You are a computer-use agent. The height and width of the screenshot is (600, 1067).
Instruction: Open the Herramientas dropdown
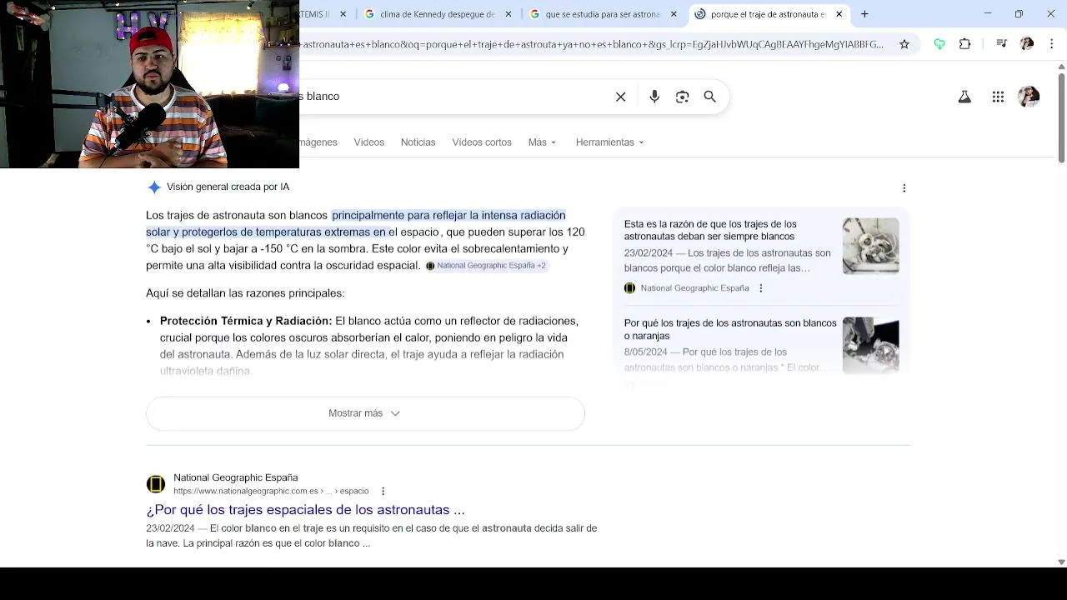pyautogui.click(x=609, y=142)
